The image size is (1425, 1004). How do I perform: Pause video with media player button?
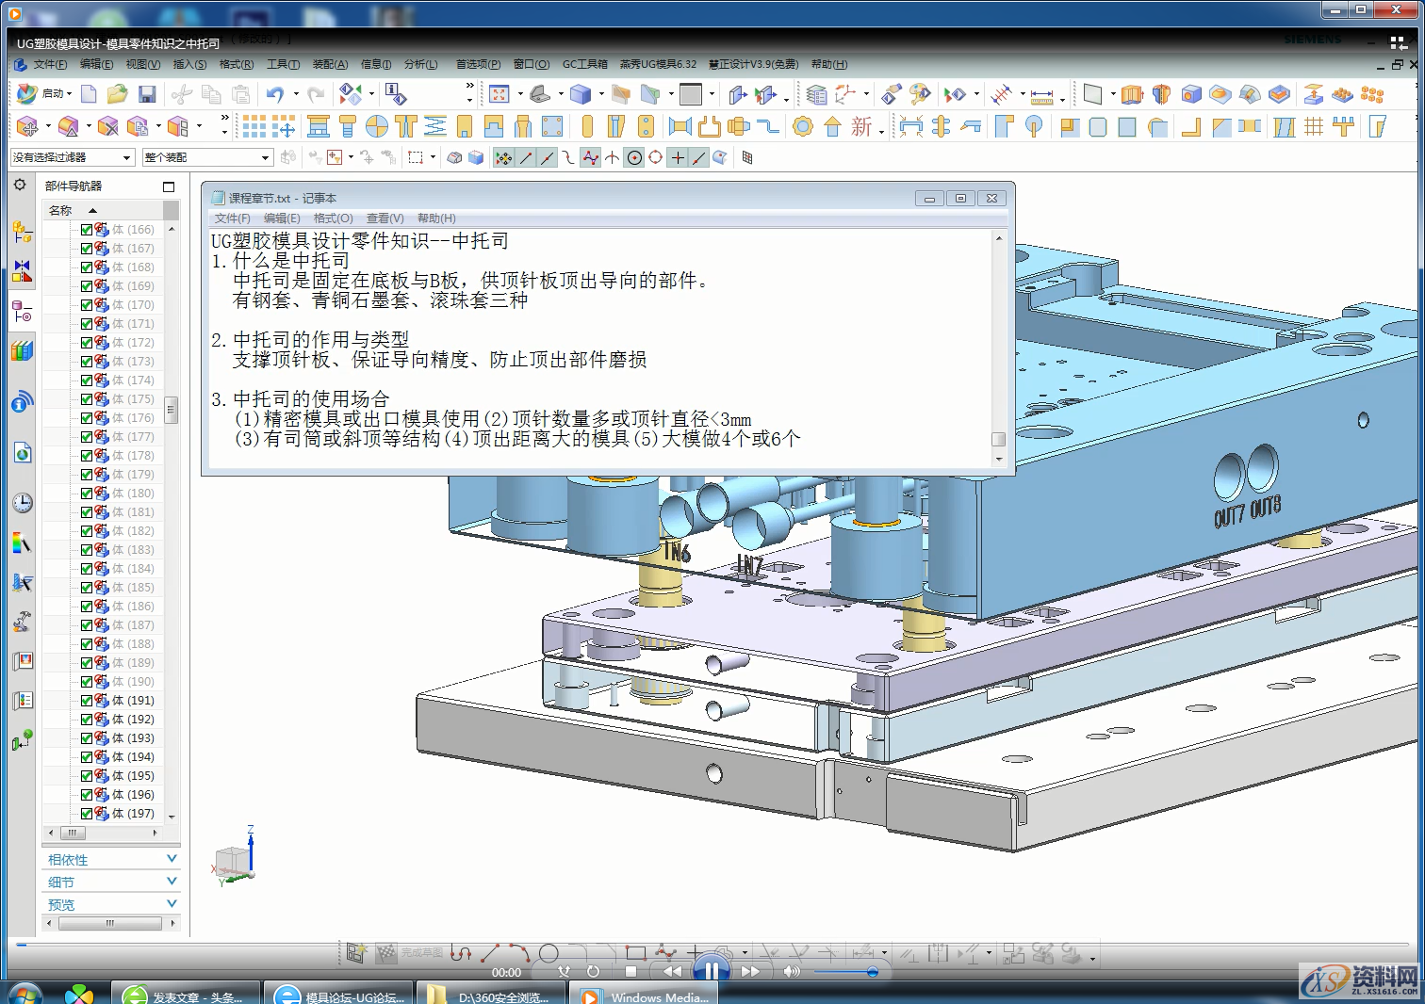click(x=712, y=970)
